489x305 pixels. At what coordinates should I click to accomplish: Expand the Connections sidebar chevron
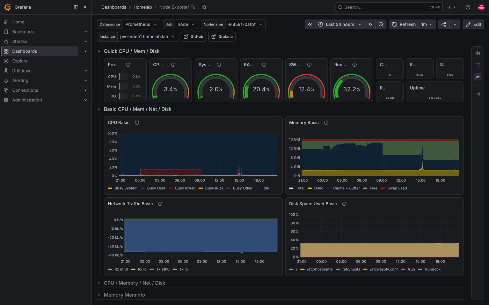(86, 90)
